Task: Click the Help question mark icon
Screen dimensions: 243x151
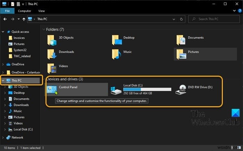Action: click(240, 11)
